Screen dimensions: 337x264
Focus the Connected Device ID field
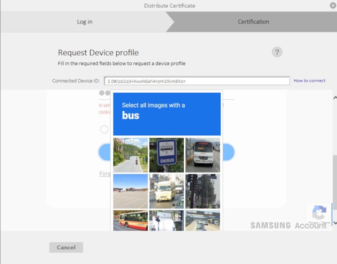(x=197, y=81)
